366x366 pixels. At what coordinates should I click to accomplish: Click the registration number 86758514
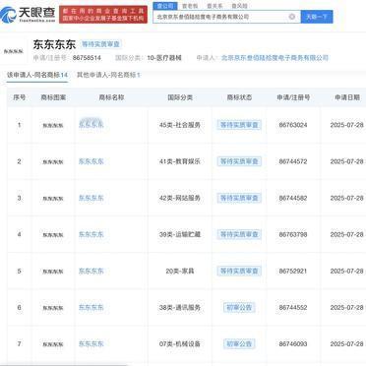[x=87, y=58]
